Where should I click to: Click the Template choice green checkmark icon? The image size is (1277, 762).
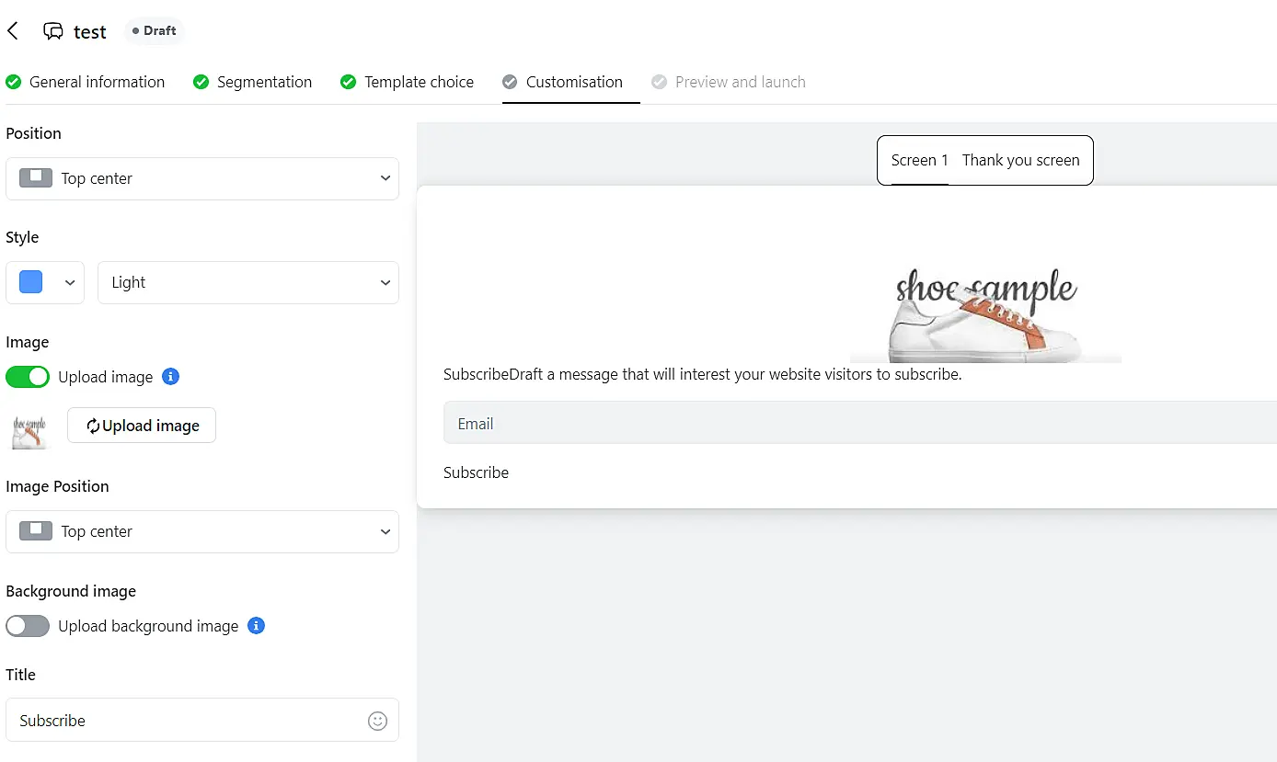coord(349,82)
